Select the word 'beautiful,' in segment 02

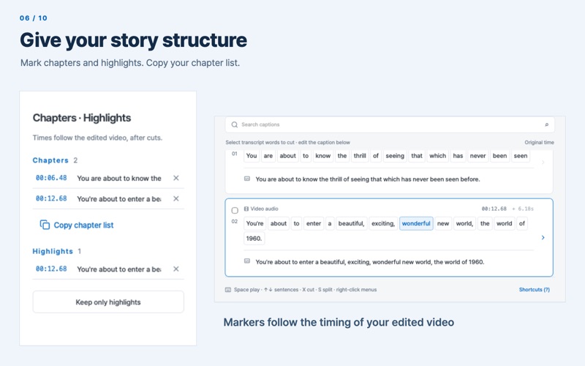[351, 224]
